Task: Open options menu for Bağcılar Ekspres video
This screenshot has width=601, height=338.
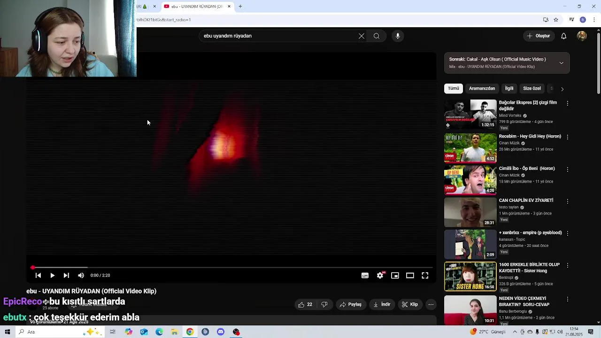Action: (x=567, y=103)
